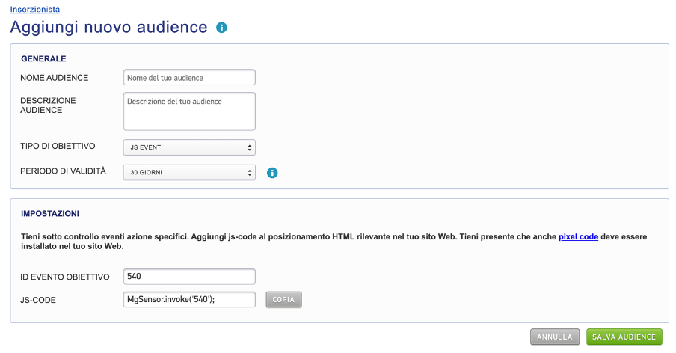Click the info icon next to validity period
Screen dimensions: 676x353
click(x=272, y=173)
